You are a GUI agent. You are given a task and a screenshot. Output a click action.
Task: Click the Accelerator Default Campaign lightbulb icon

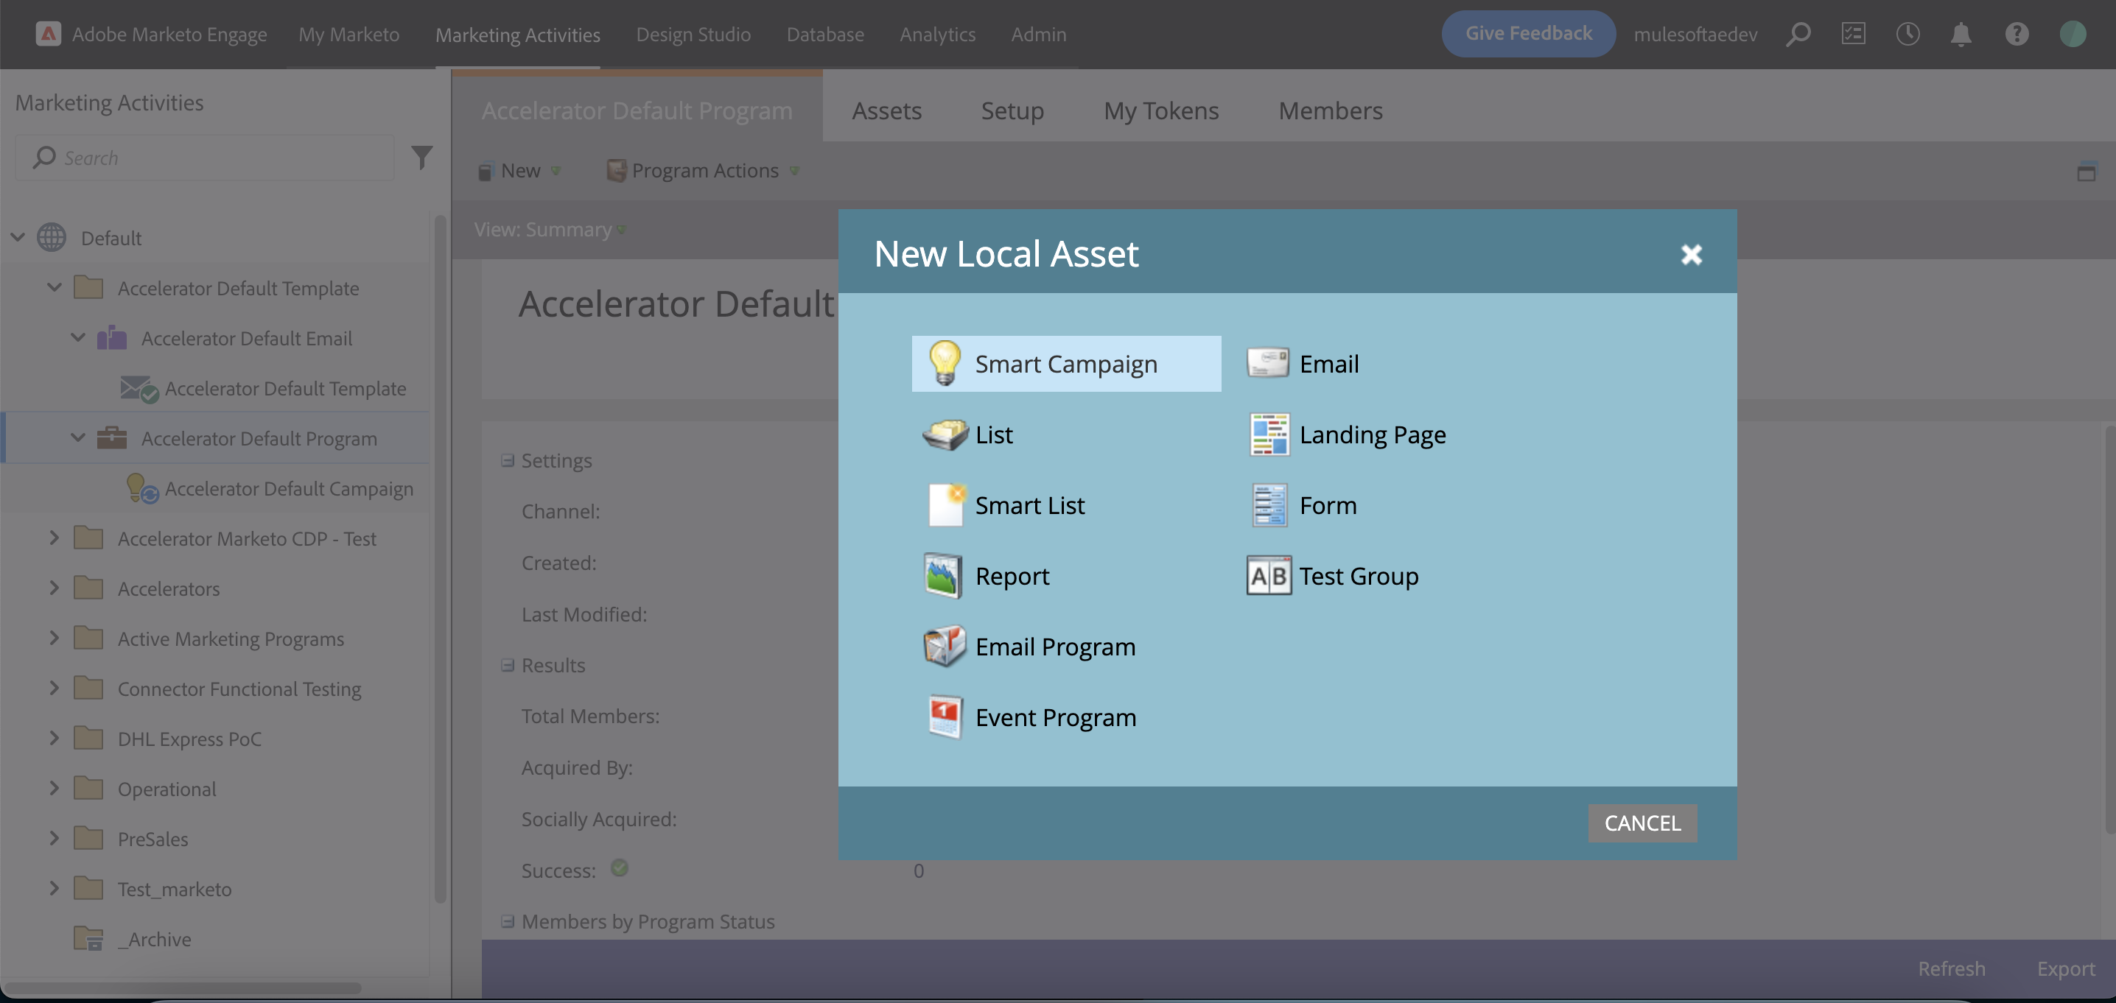click(141, 488)
